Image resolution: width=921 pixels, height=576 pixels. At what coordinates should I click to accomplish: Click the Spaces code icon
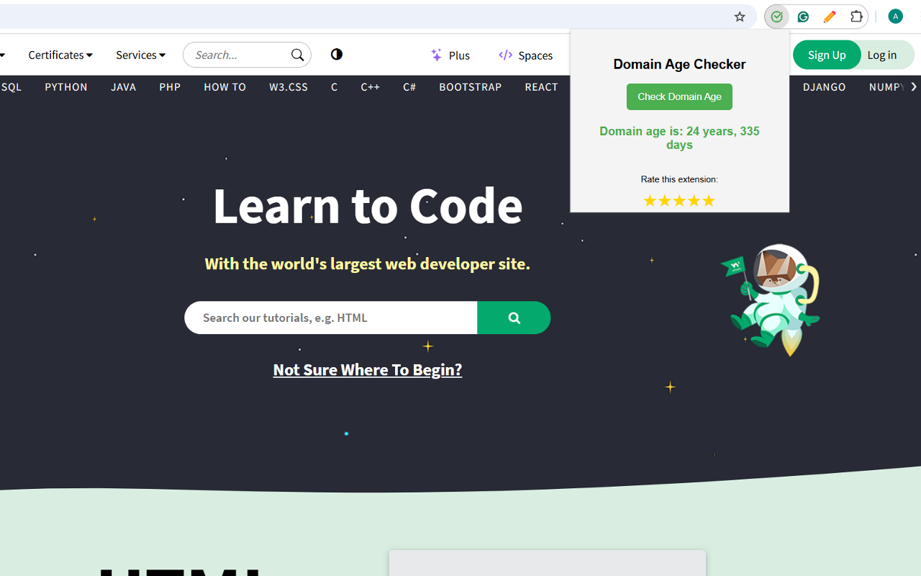click(506, 55)
